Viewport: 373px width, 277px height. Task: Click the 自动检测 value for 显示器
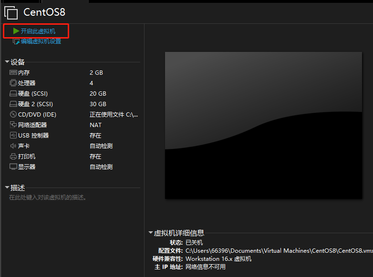[x=101, y=167]
